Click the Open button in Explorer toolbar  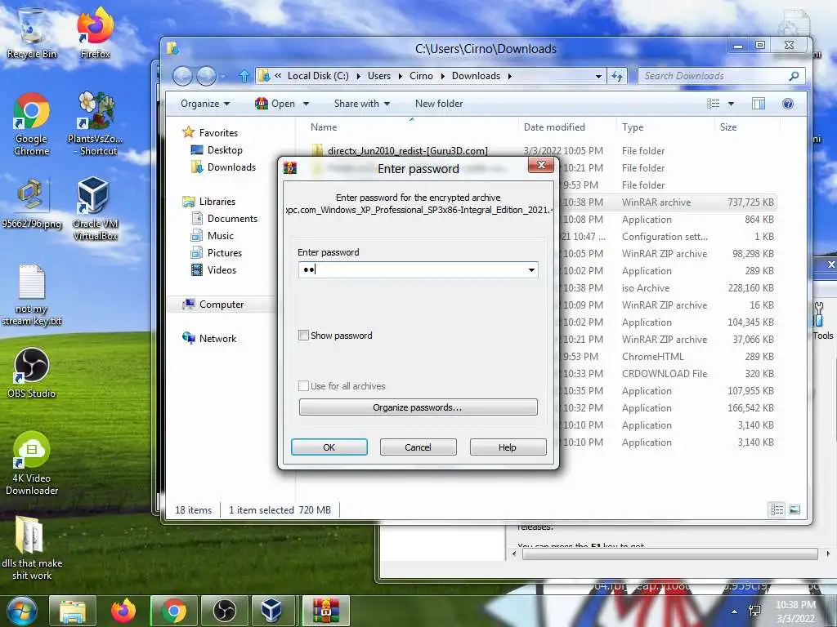click(x=276, y=104)
